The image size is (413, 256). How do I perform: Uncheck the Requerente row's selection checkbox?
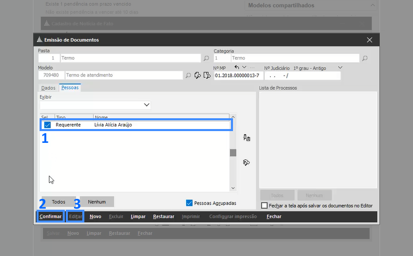point(47,125)
